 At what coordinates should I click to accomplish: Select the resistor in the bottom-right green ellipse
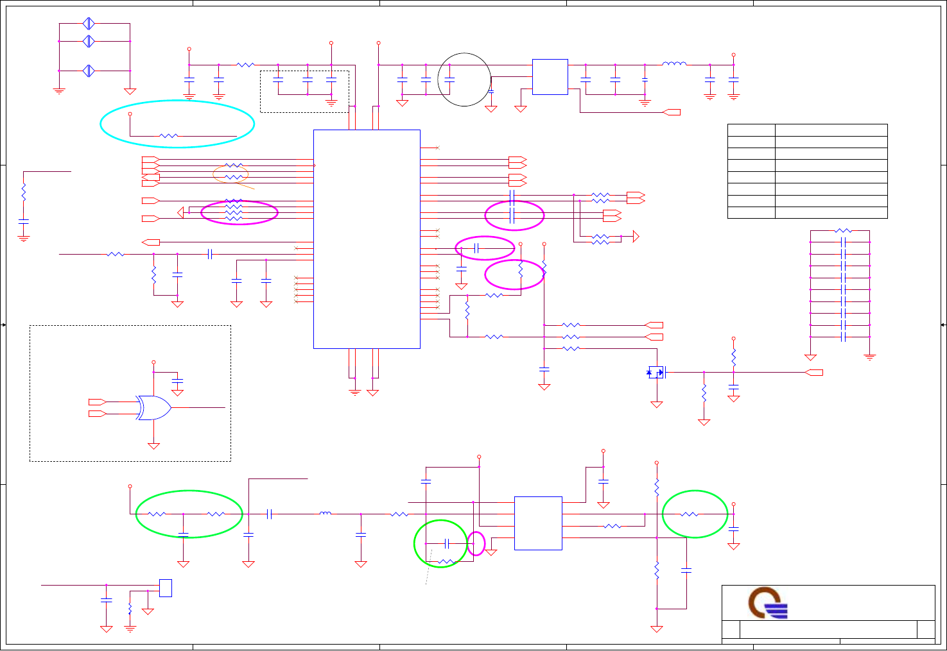click(x=690, y=514)
